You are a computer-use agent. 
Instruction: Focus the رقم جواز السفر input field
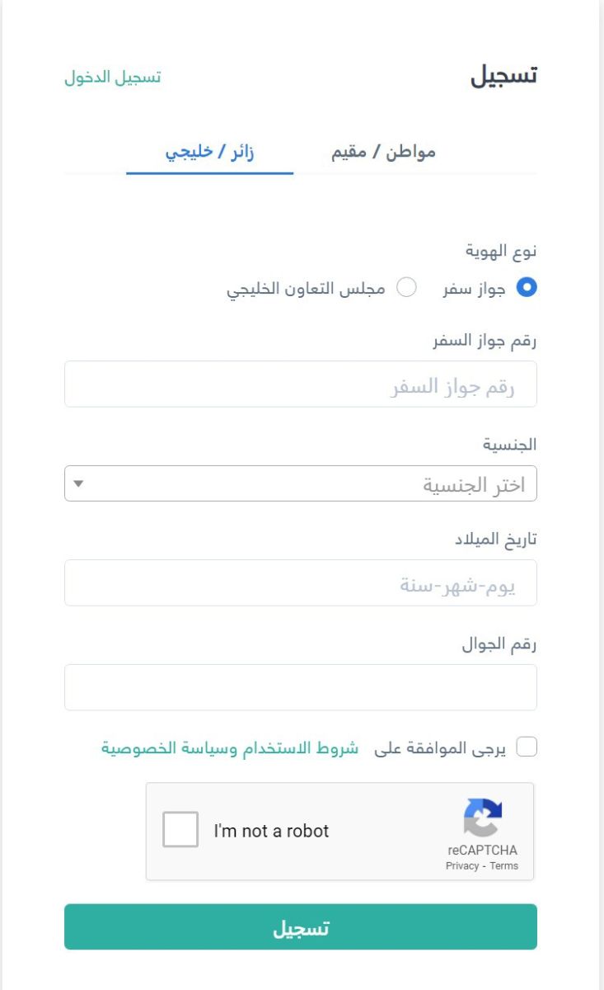[x=301, y=384]
